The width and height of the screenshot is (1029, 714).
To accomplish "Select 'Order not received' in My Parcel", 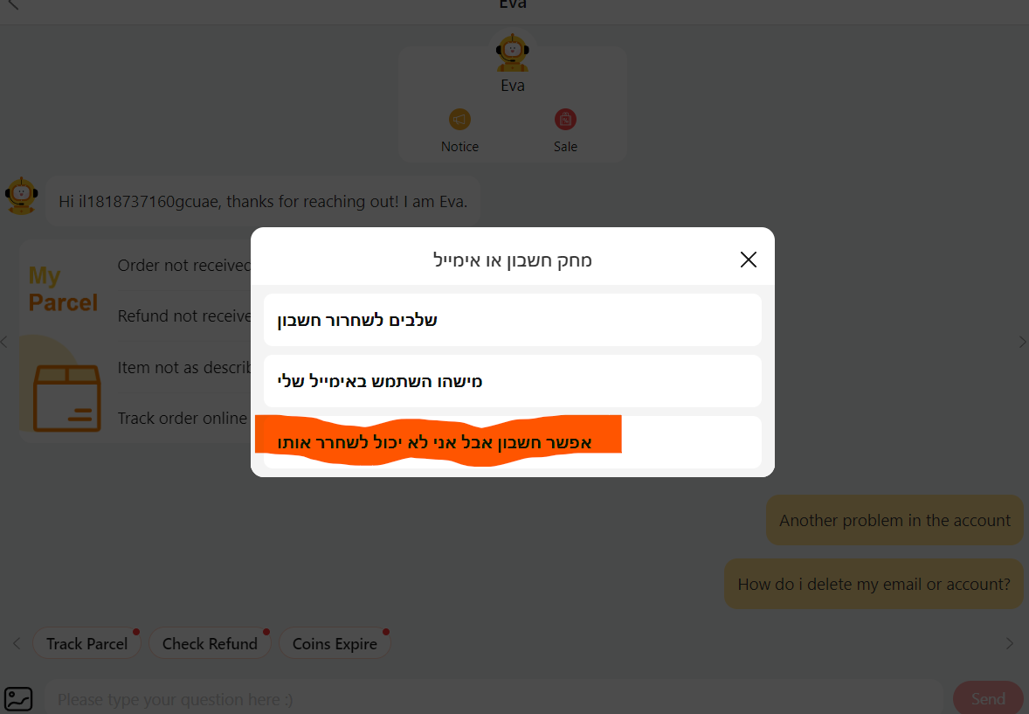I will (184, 266).
